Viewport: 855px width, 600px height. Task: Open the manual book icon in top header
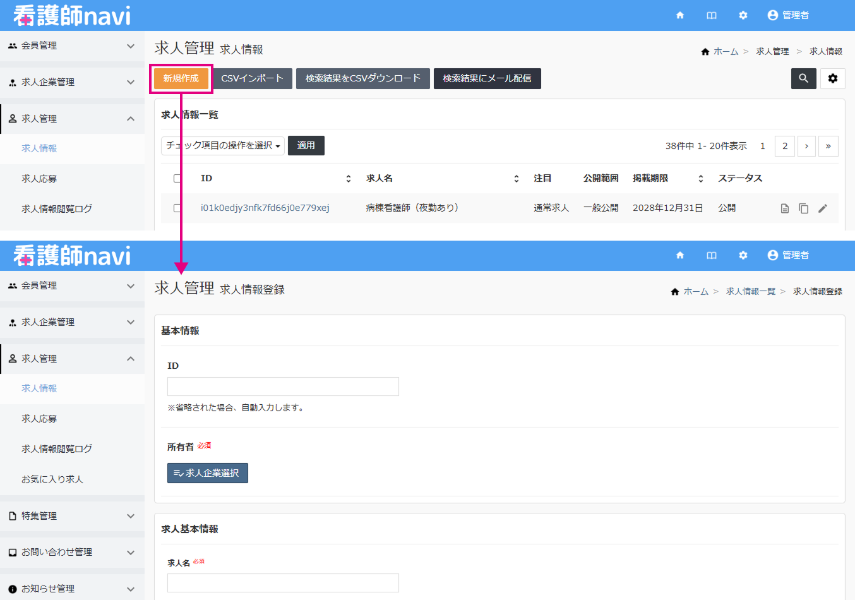click(712, 15)
